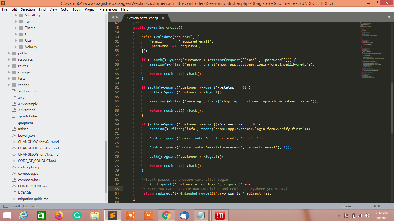
Task: Open the Selection menu
Action: tap(28, 9)
